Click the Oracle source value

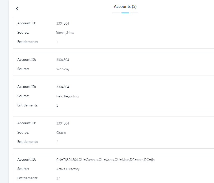[61, 133]
